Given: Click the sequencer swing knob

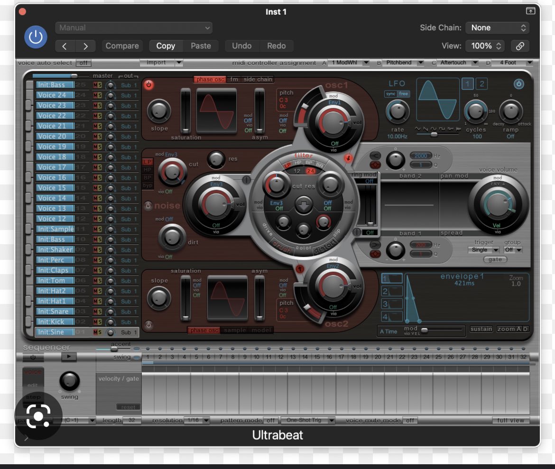Looking at the screenshot, I should tap(69, 381).
